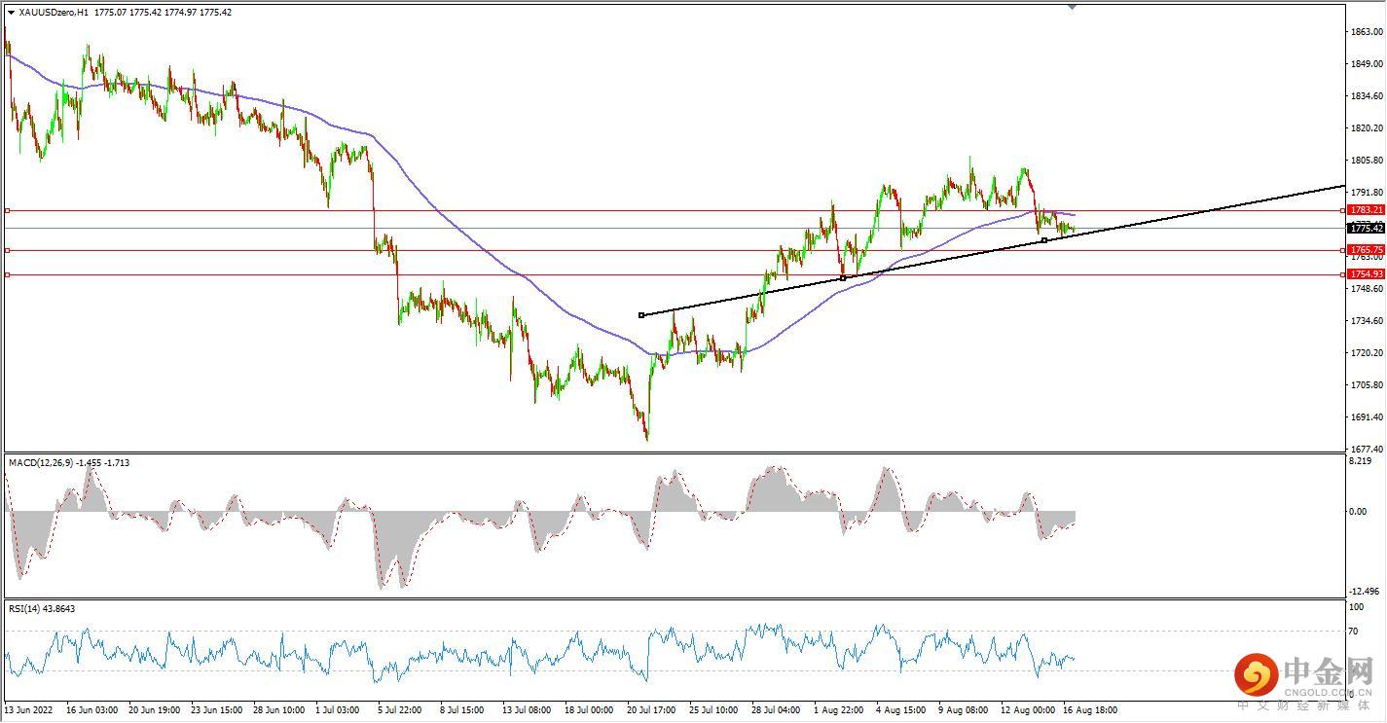The height and width of the screenshot is (723, 1387).
Task: Click the 20 Jun 19:00 time label
Action: pos(157,710)
